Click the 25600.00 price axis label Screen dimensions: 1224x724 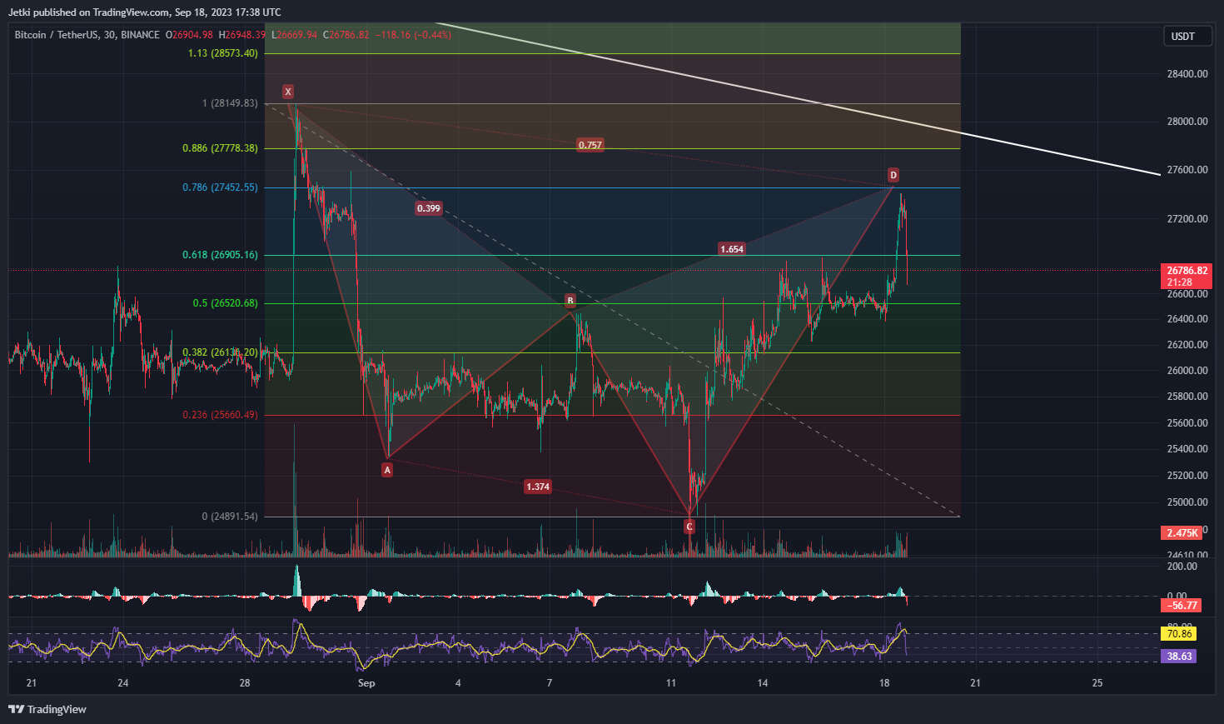pos(1187,423)
